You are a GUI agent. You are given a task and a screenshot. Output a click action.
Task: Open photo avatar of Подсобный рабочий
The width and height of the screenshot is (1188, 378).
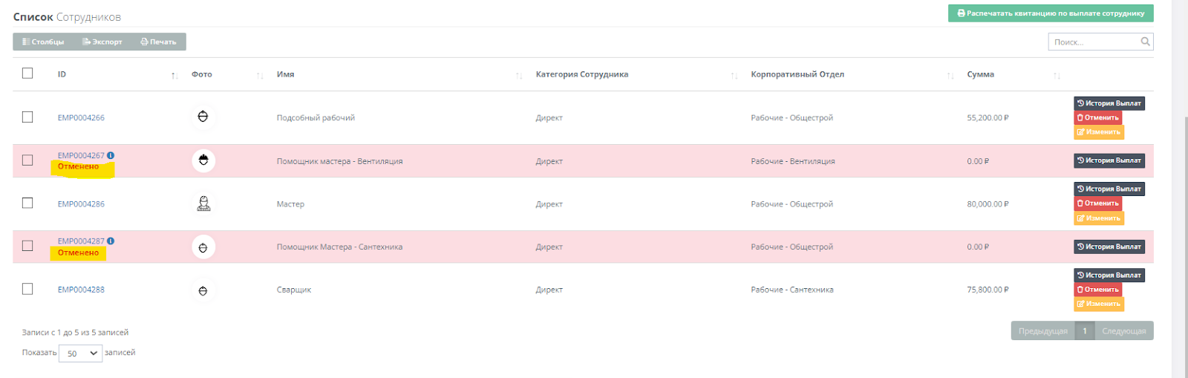click(x=203, y=117)
